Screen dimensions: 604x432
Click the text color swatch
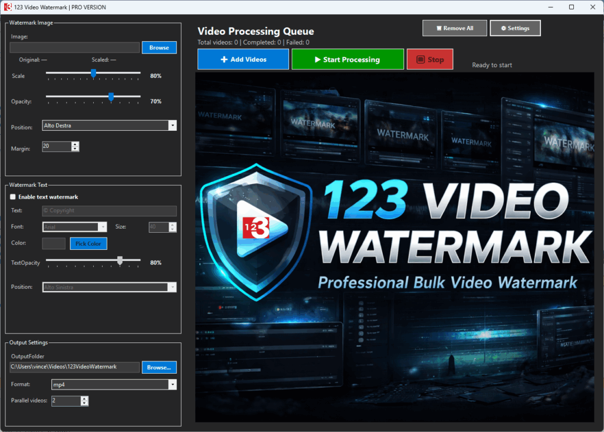[54, 243]
